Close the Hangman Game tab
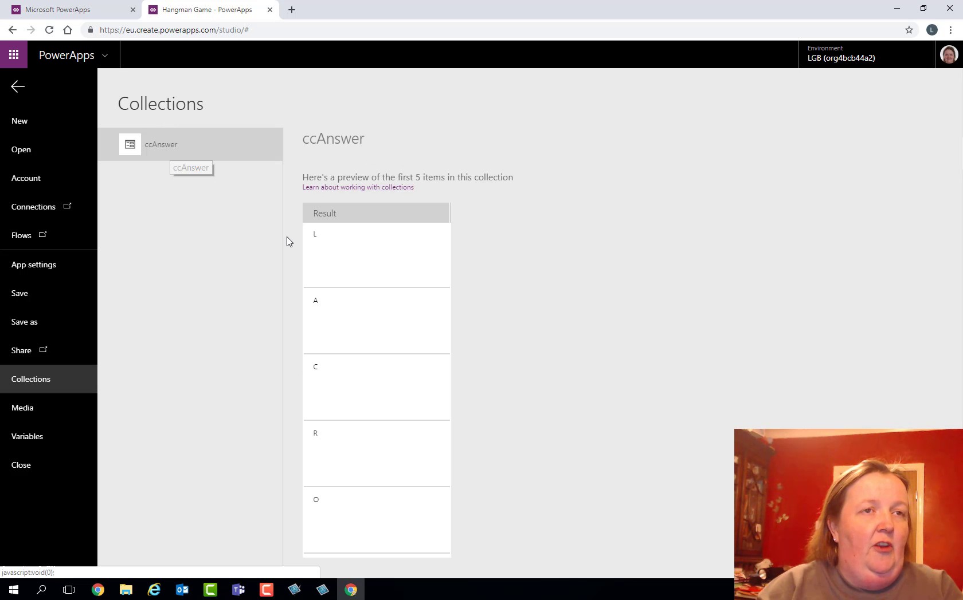The height and width of the screenshot is (600, 963). (x=270, y=10)
